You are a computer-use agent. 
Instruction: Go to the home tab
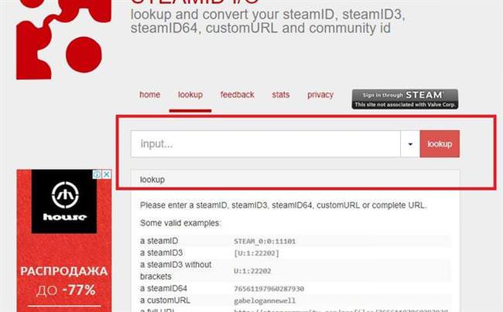pos(150,94)
